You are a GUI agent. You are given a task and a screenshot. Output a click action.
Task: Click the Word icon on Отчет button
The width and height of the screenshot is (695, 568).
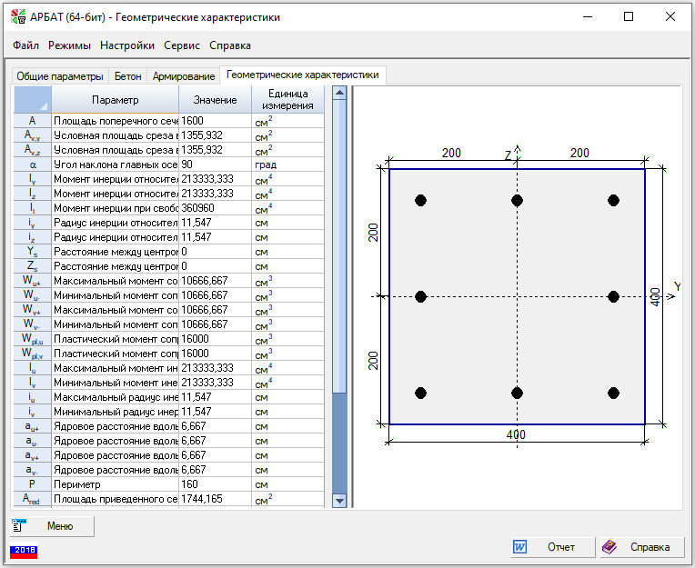point(520,547)
